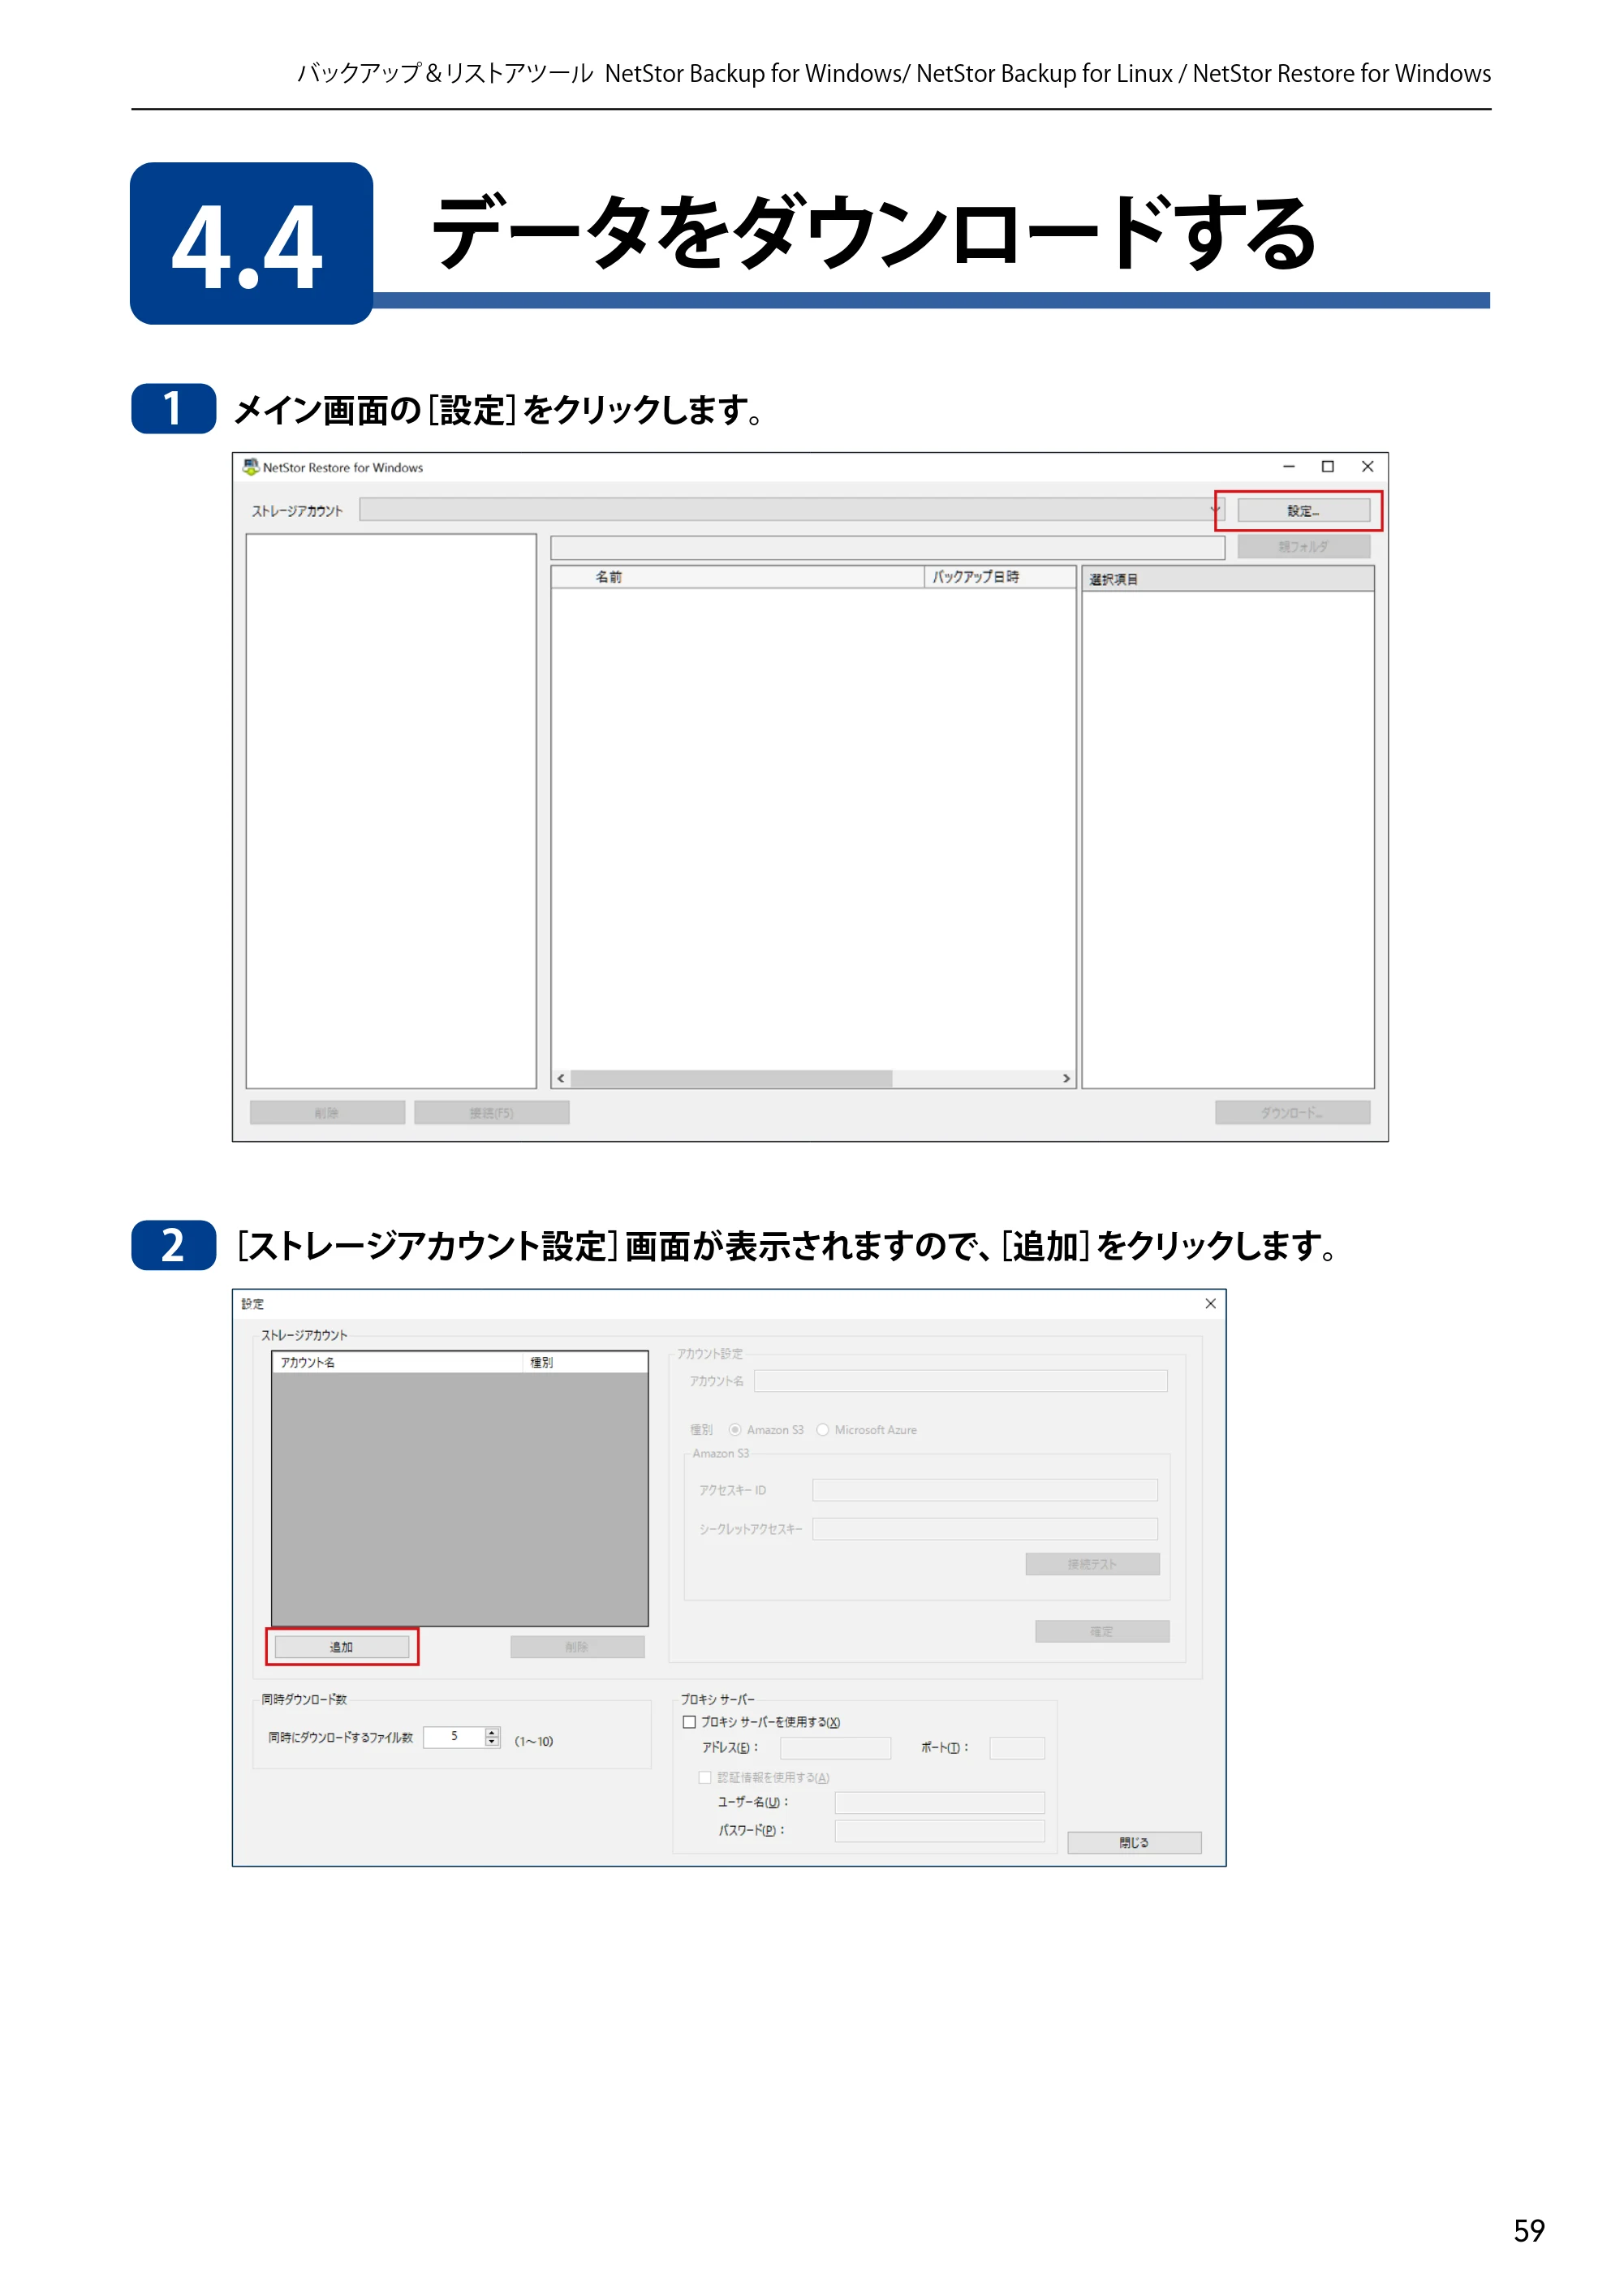
Task: Click the proxy アドレス field
Action: pos(835,1748)
